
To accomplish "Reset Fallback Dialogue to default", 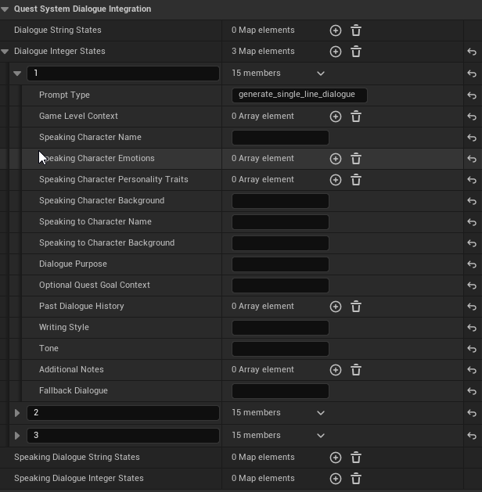I will [472, 391].
